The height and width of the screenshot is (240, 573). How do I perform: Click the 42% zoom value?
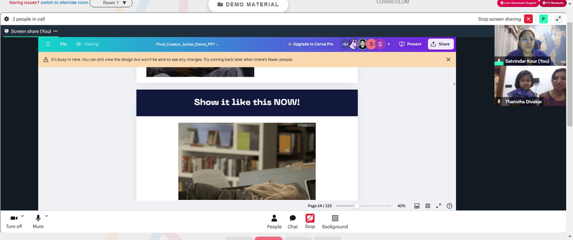[401, 206]
